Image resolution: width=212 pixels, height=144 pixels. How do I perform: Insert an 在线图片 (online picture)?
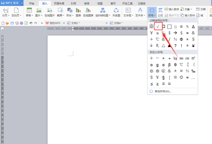tap(50, 12)
